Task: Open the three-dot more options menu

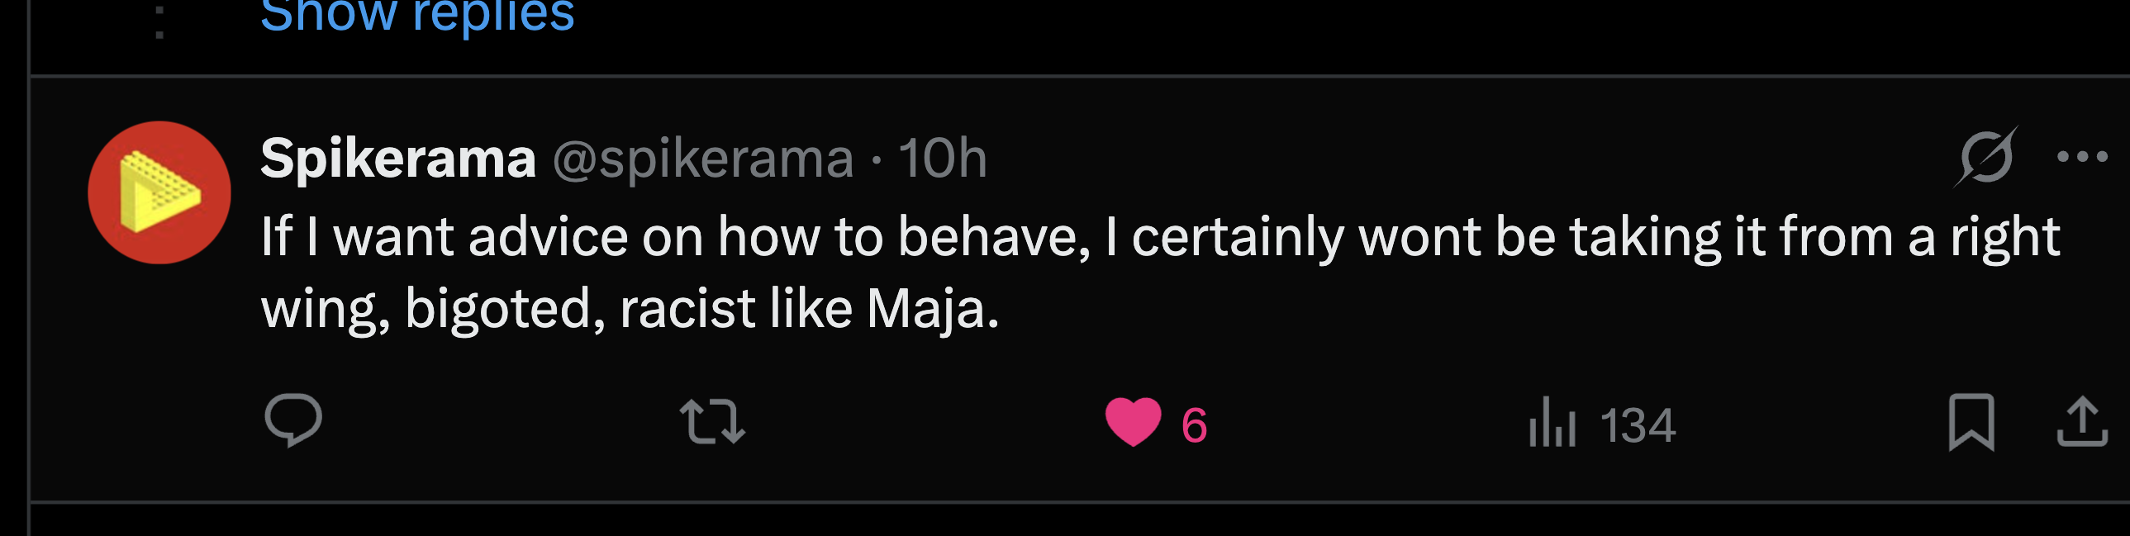Action: [x=2082, y=156]
